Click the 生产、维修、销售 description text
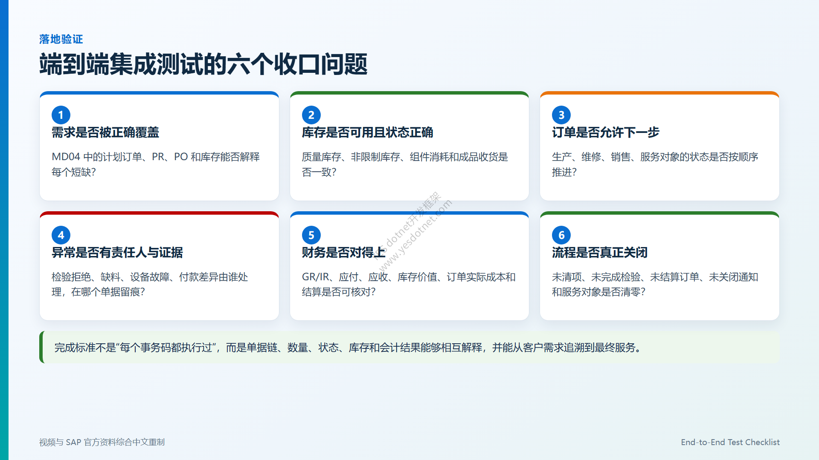This screenshot has height=460, width=819. (x=655, y=164)
